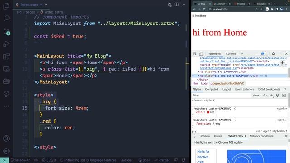290x163 pixels.
Task: Click the Styles Filter input
Action: 221,96
